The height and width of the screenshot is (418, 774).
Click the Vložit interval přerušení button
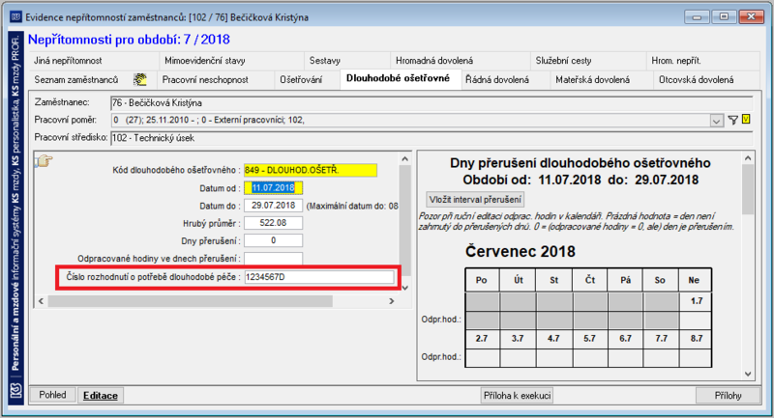click(x=475, y=200)
